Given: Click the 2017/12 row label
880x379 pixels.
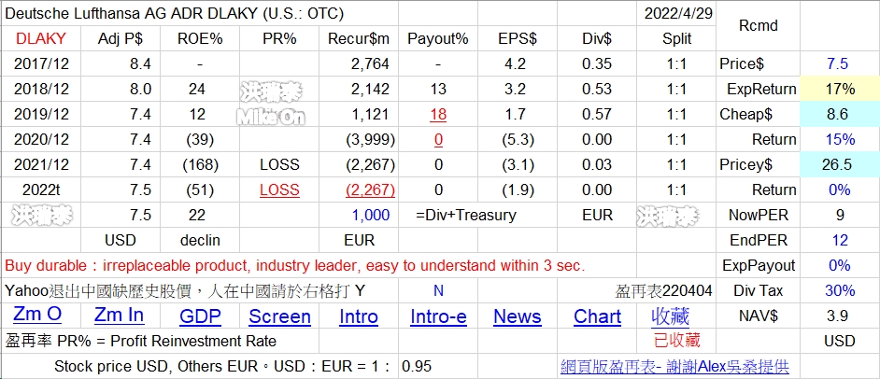Looking at the screenshot, I should [x=41, y=63].
